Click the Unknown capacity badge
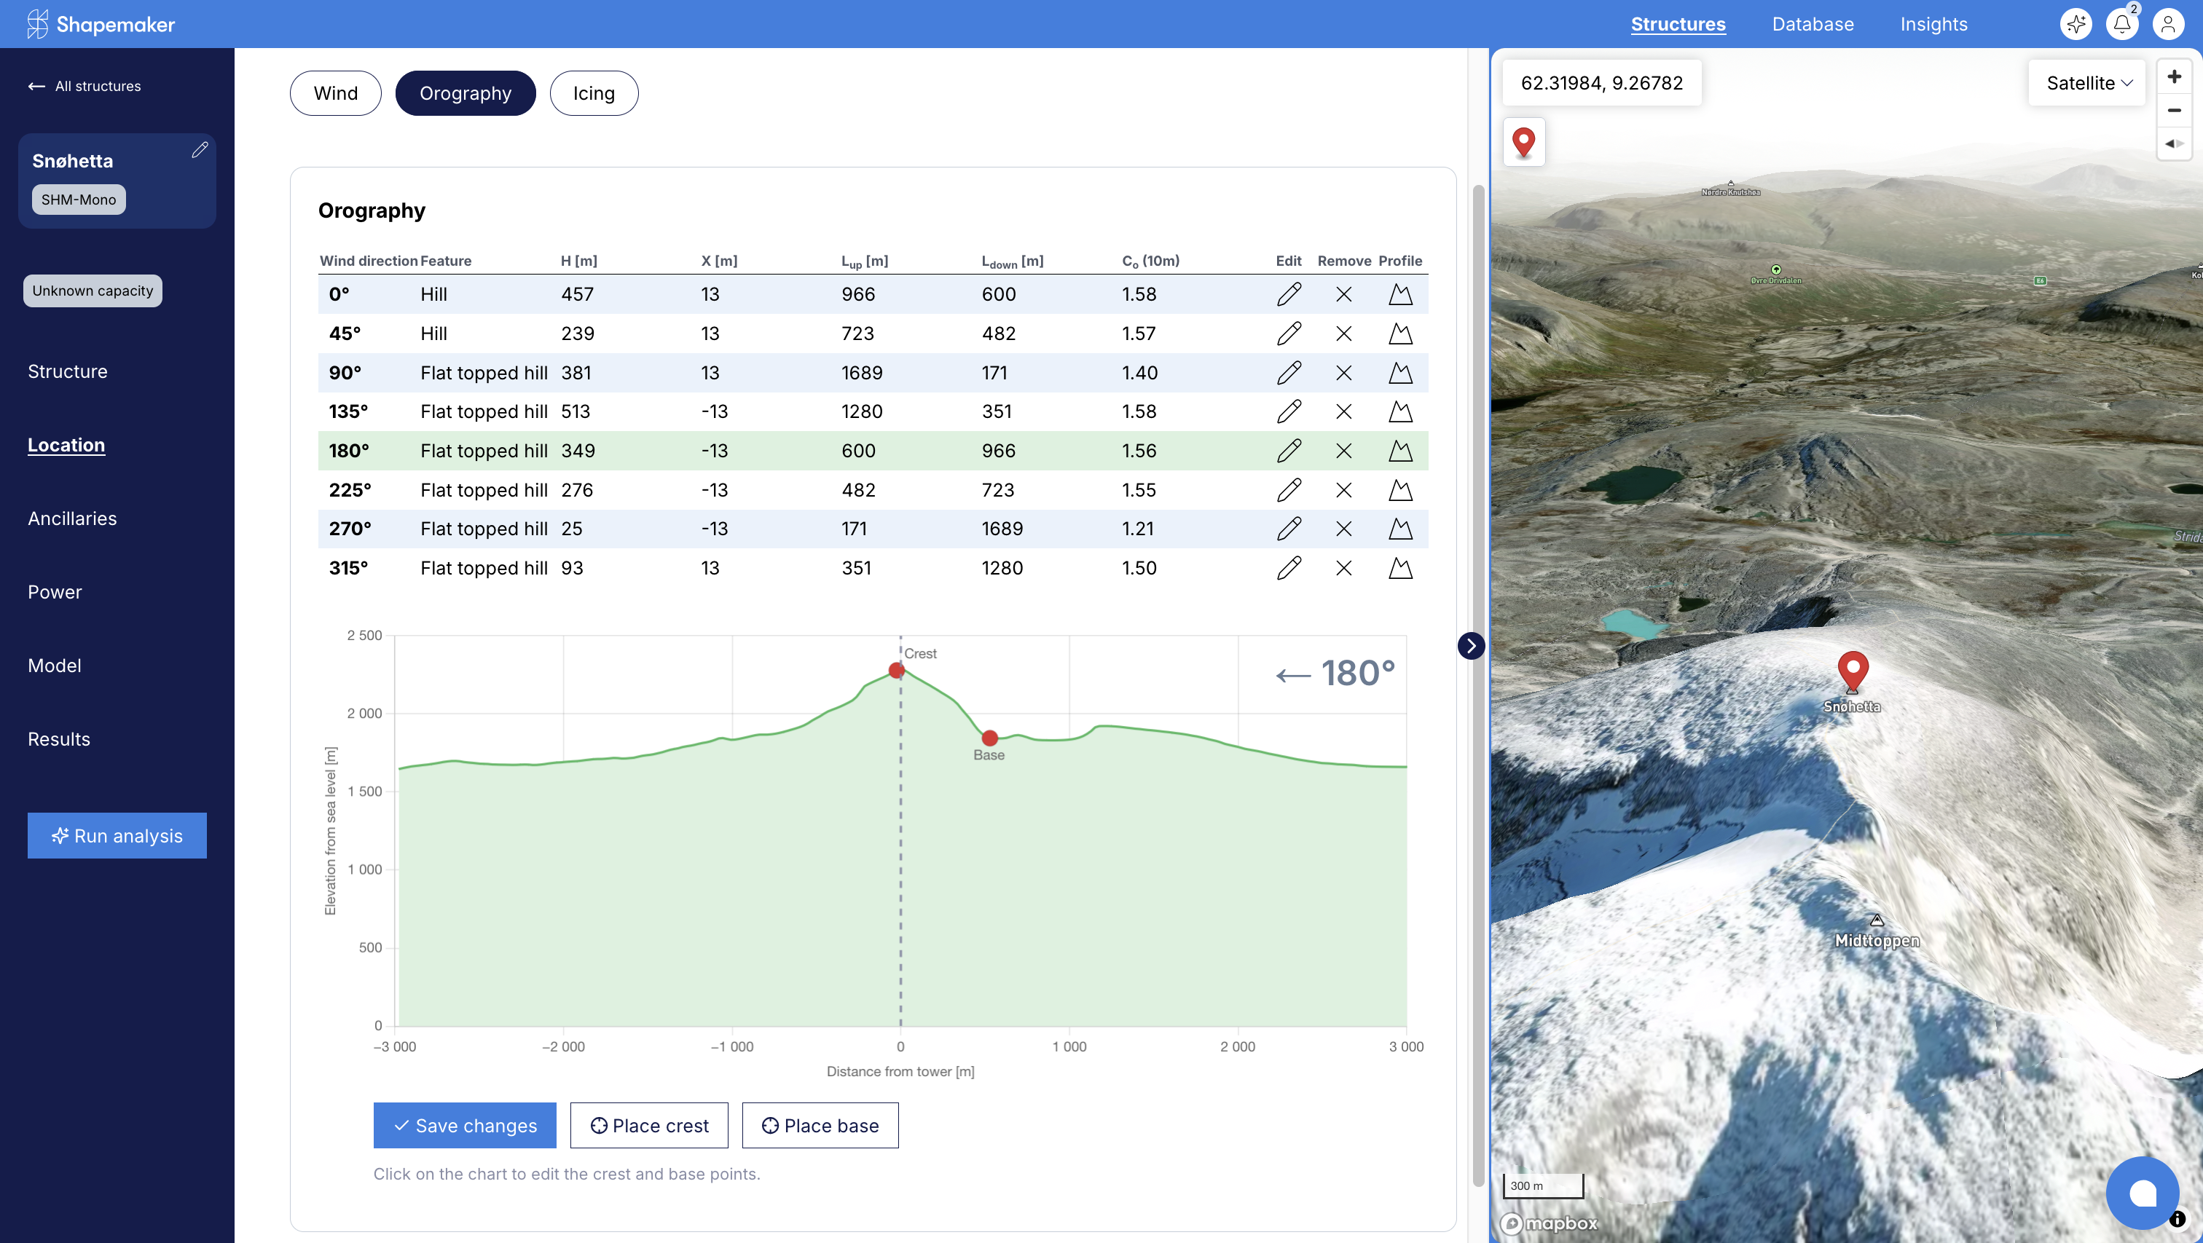 (93, 291)
